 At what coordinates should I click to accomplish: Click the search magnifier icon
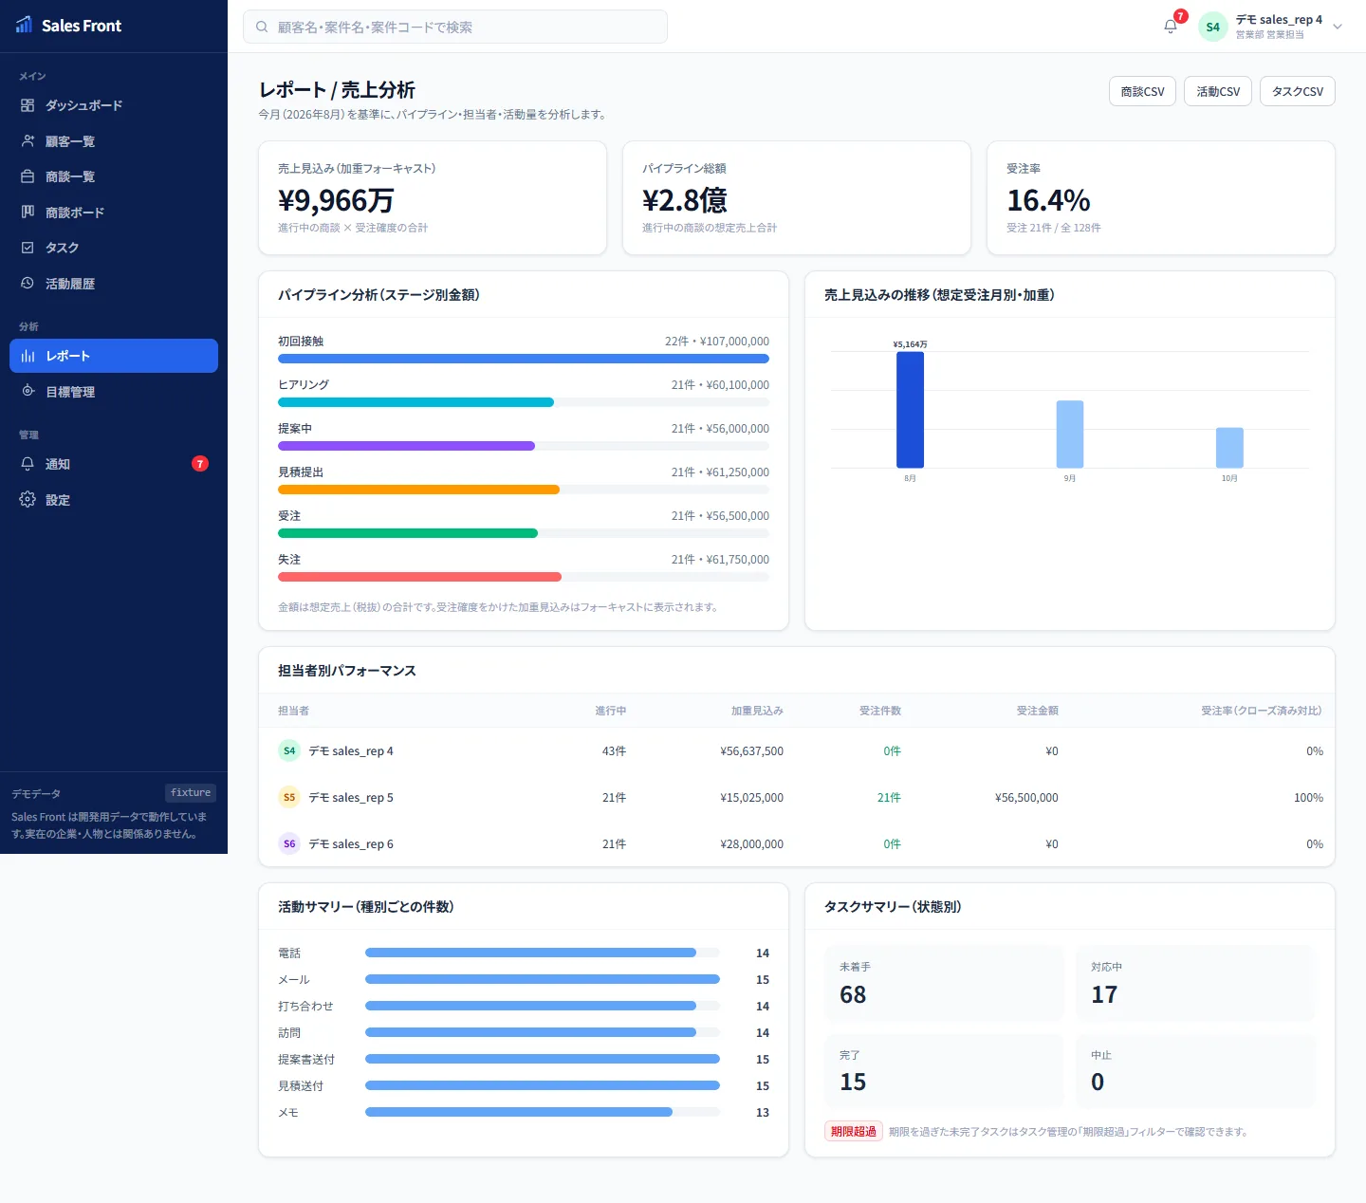[262, 27]
